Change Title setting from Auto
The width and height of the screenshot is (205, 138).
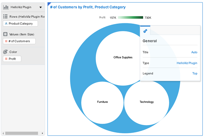click(x=194, y=52)
